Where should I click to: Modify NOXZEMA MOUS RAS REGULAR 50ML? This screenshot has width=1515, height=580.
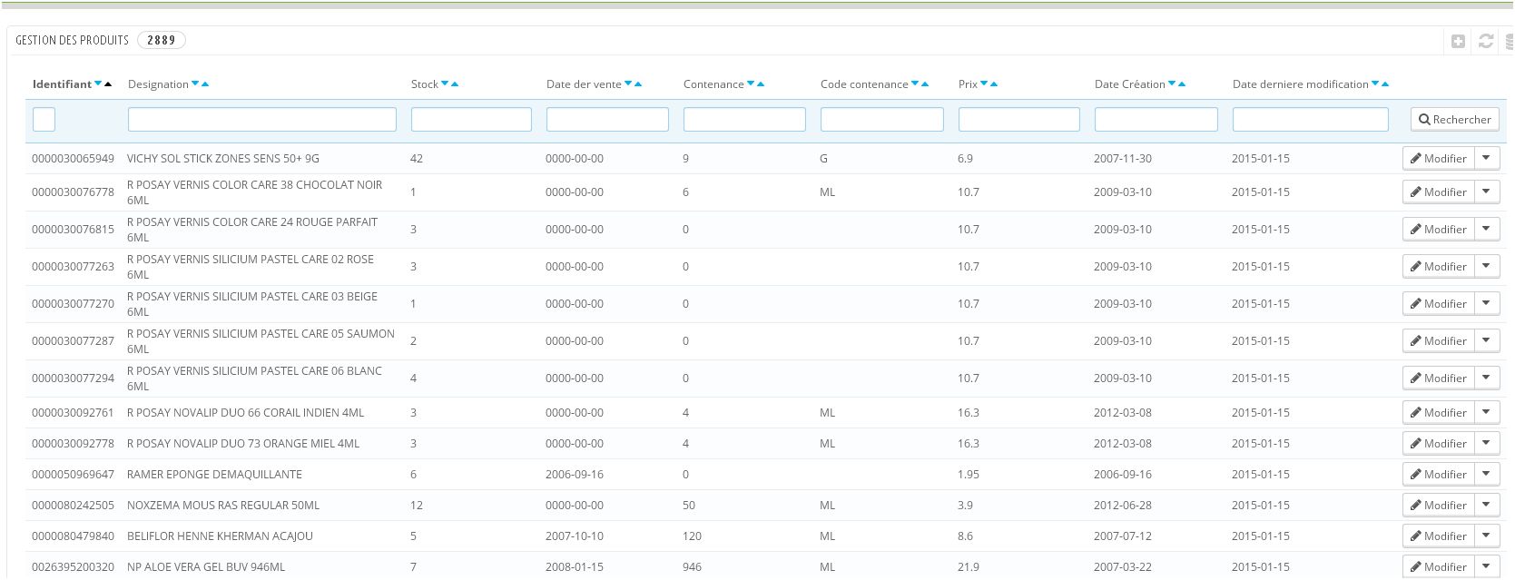coord(1438,505)
